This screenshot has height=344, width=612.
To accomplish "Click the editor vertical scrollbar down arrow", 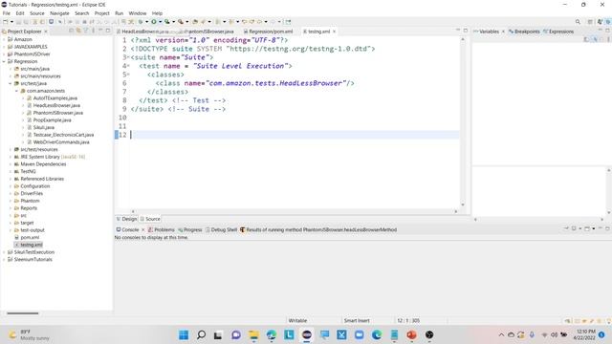I will click(x=463, y=204).
